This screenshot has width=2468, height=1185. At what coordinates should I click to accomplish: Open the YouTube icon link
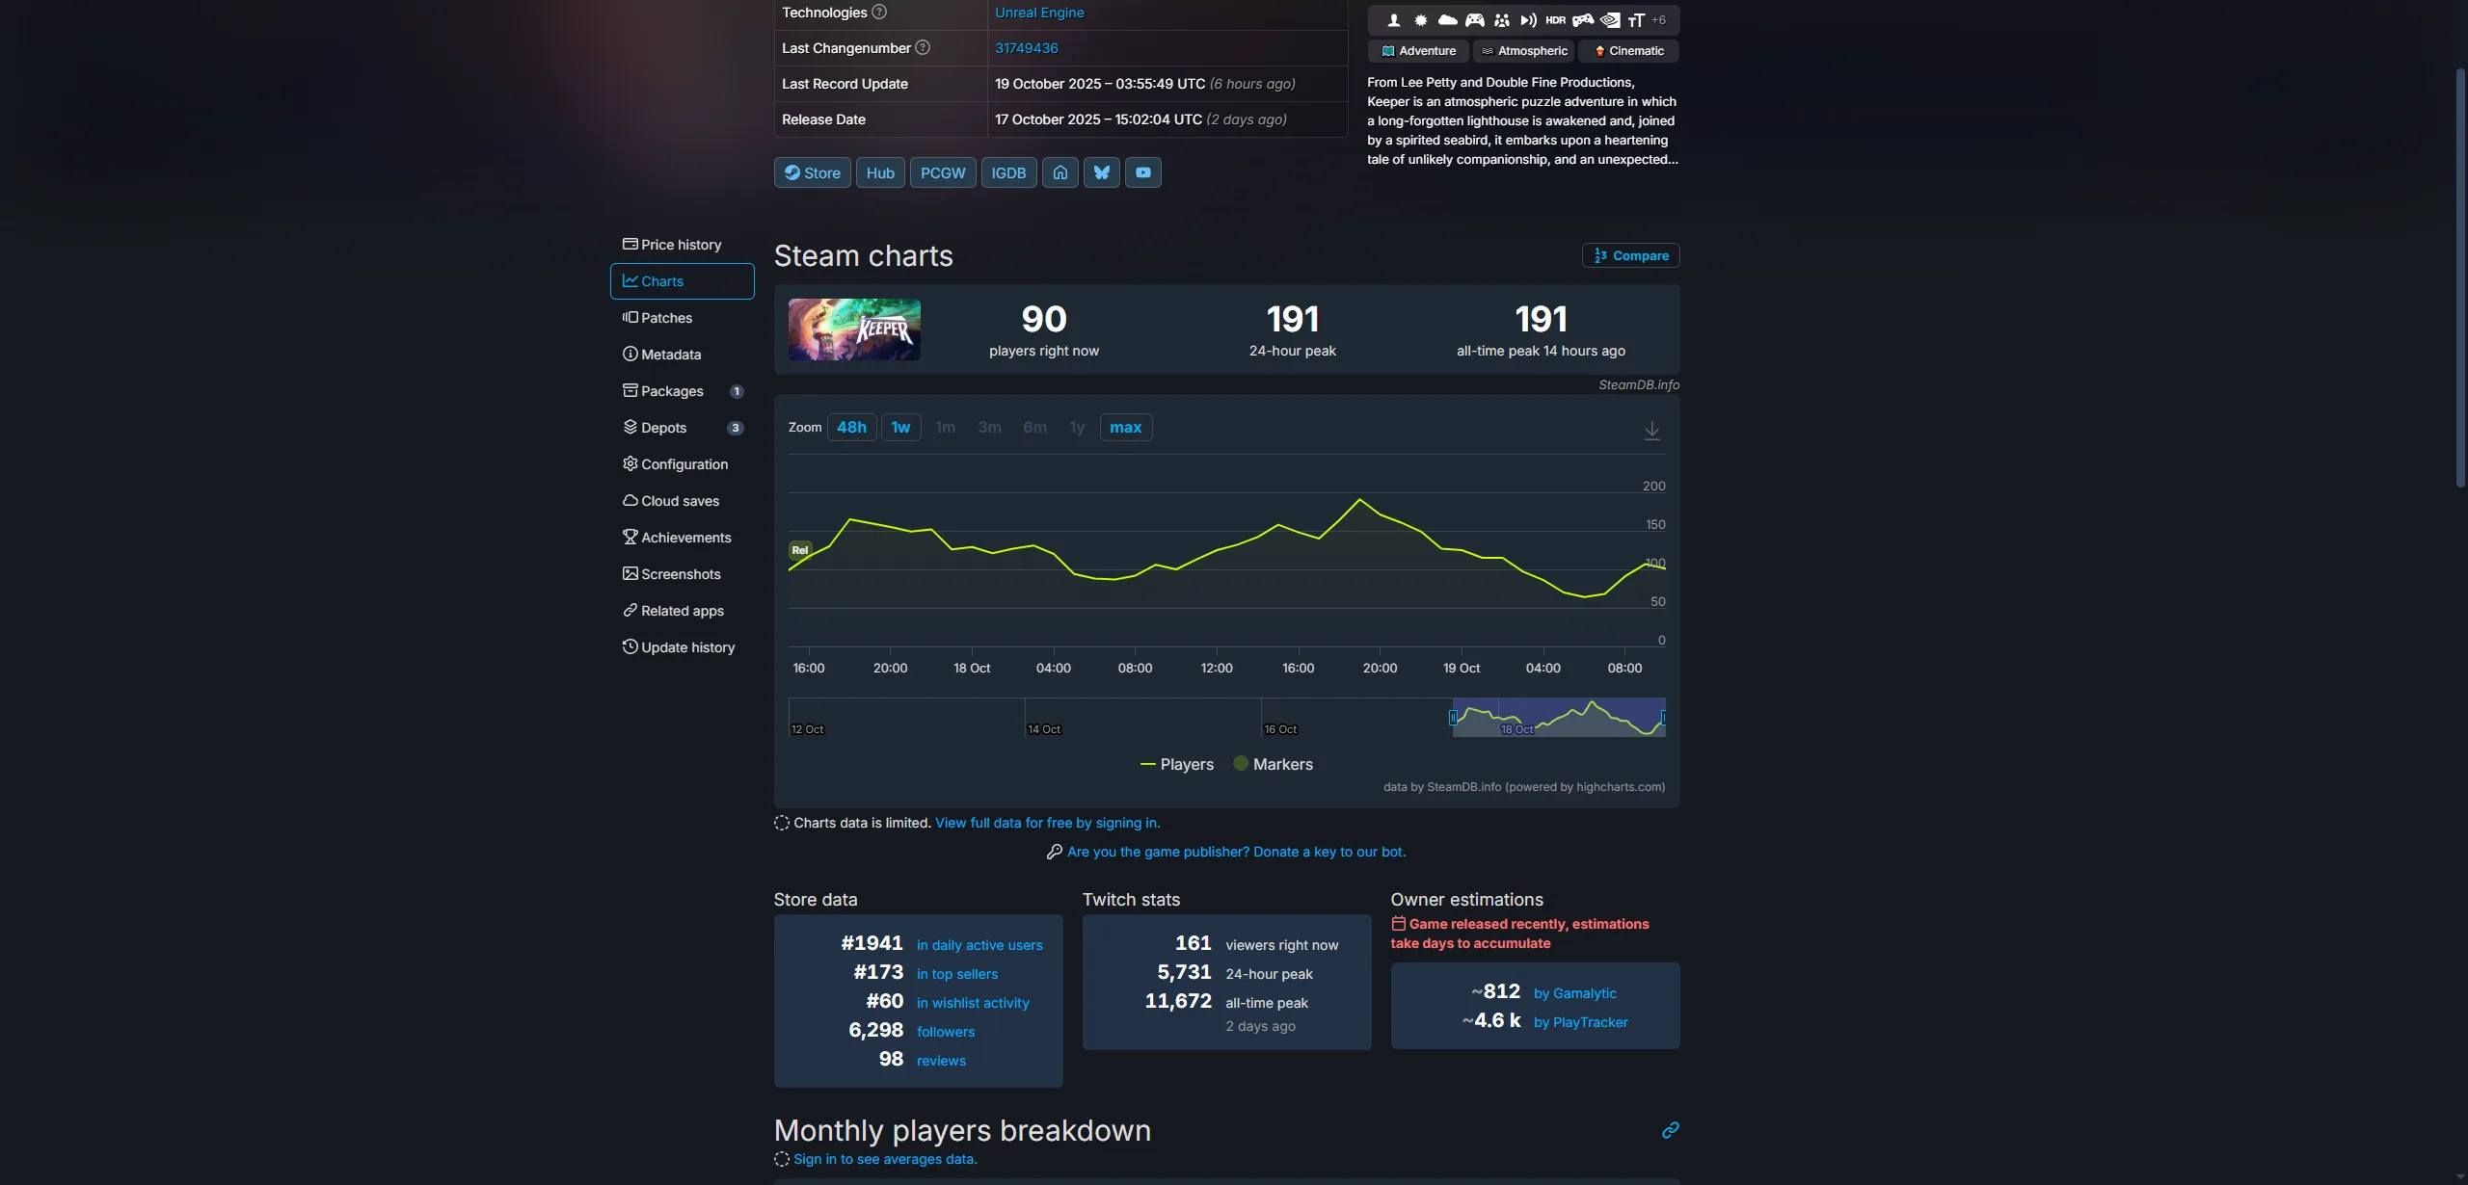[1142, 172]
